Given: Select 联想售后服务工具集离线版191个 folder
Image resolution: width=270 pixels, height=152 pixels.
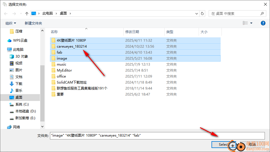Looking at the screenshot, I should [135, 88].
